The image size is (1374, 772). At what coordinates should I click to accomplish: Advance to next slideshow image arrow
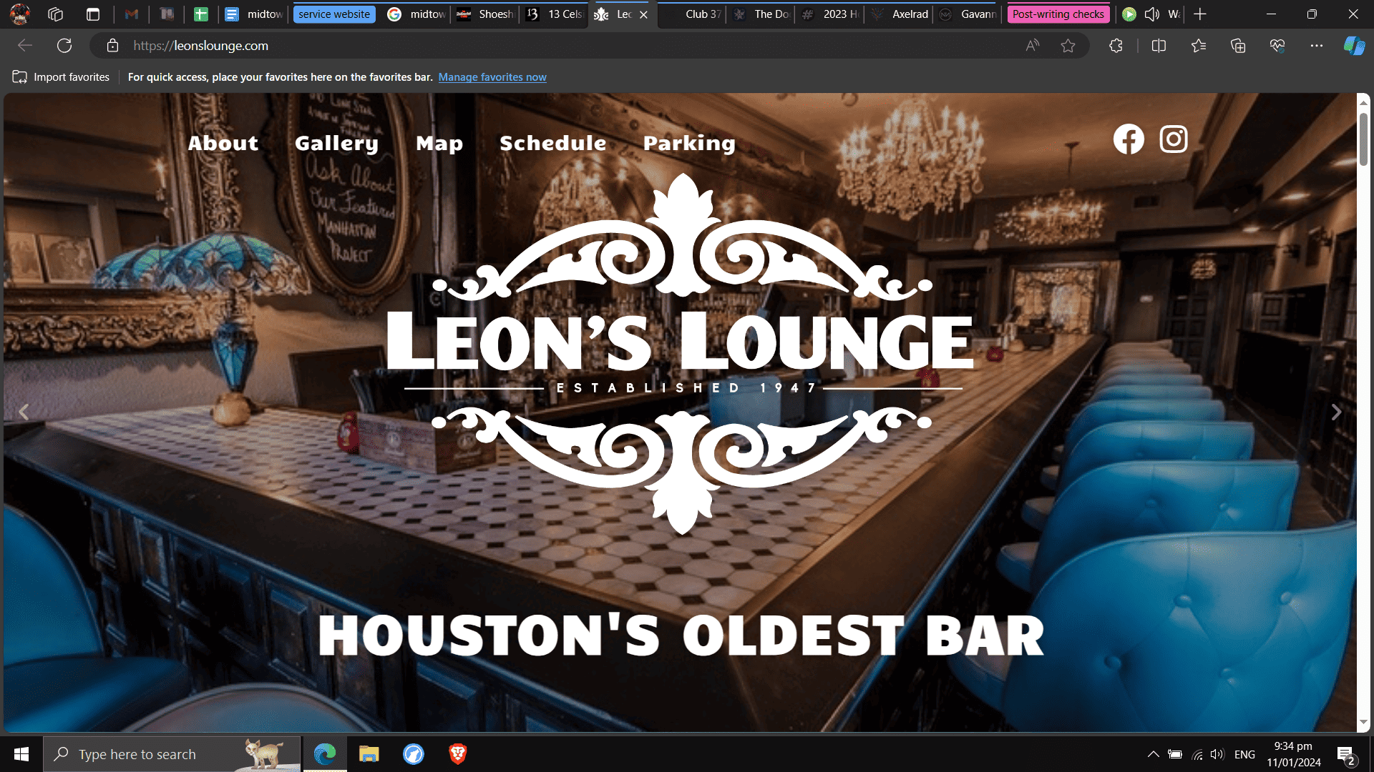click(1336, 412)
